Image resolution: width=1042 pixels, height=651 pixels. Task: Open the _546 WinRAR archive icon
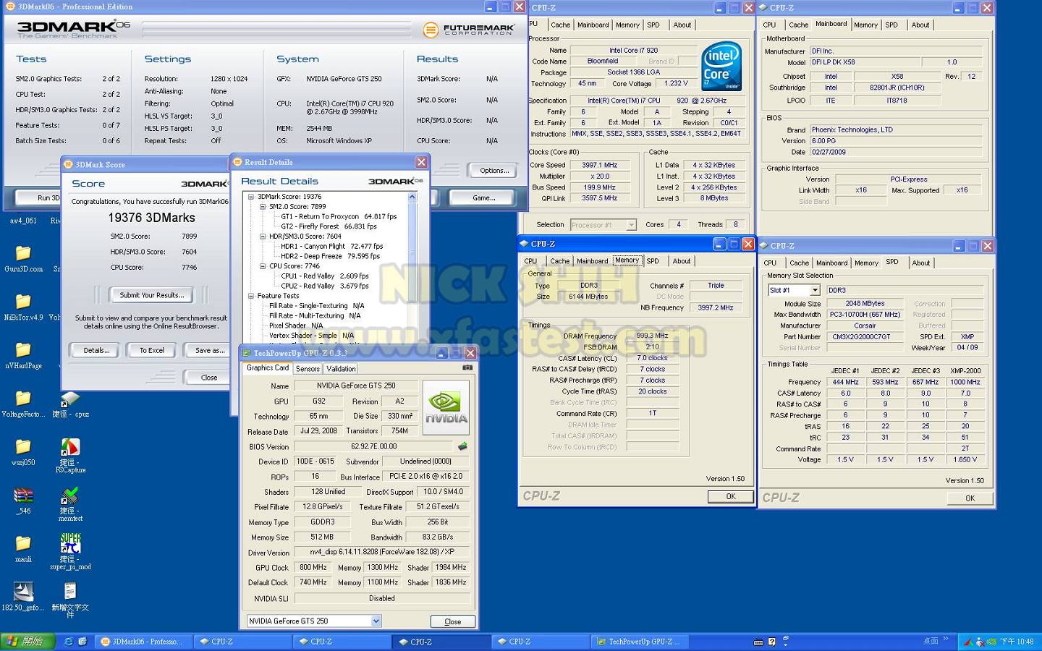[x=23, y=501]
